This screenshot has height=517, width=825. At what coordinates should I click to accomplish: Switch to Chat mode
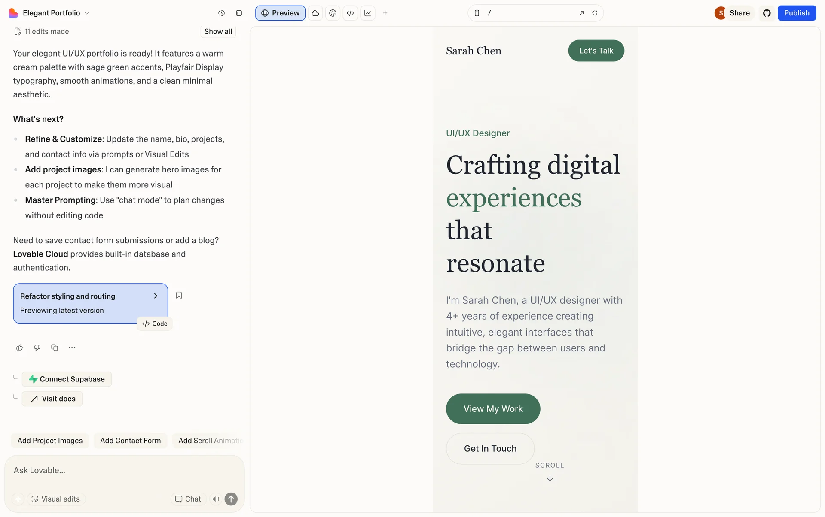(x=188, y=499)
